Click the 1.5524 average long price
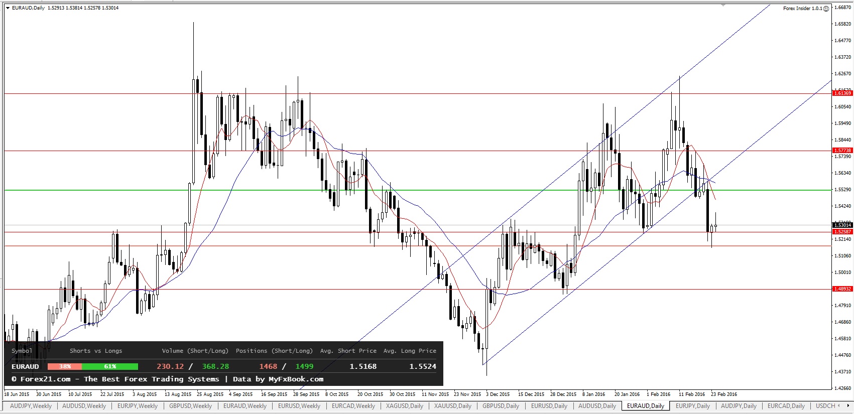 (x=423, y=367)
